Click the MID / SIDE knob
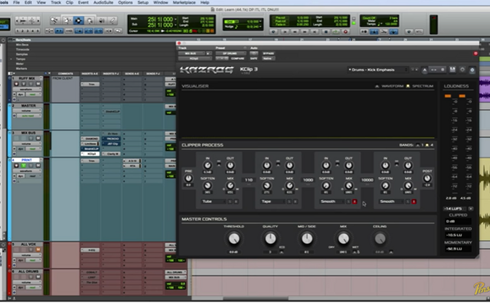The width and height of the screenshot is (490, 303). [x=307, y=239]
